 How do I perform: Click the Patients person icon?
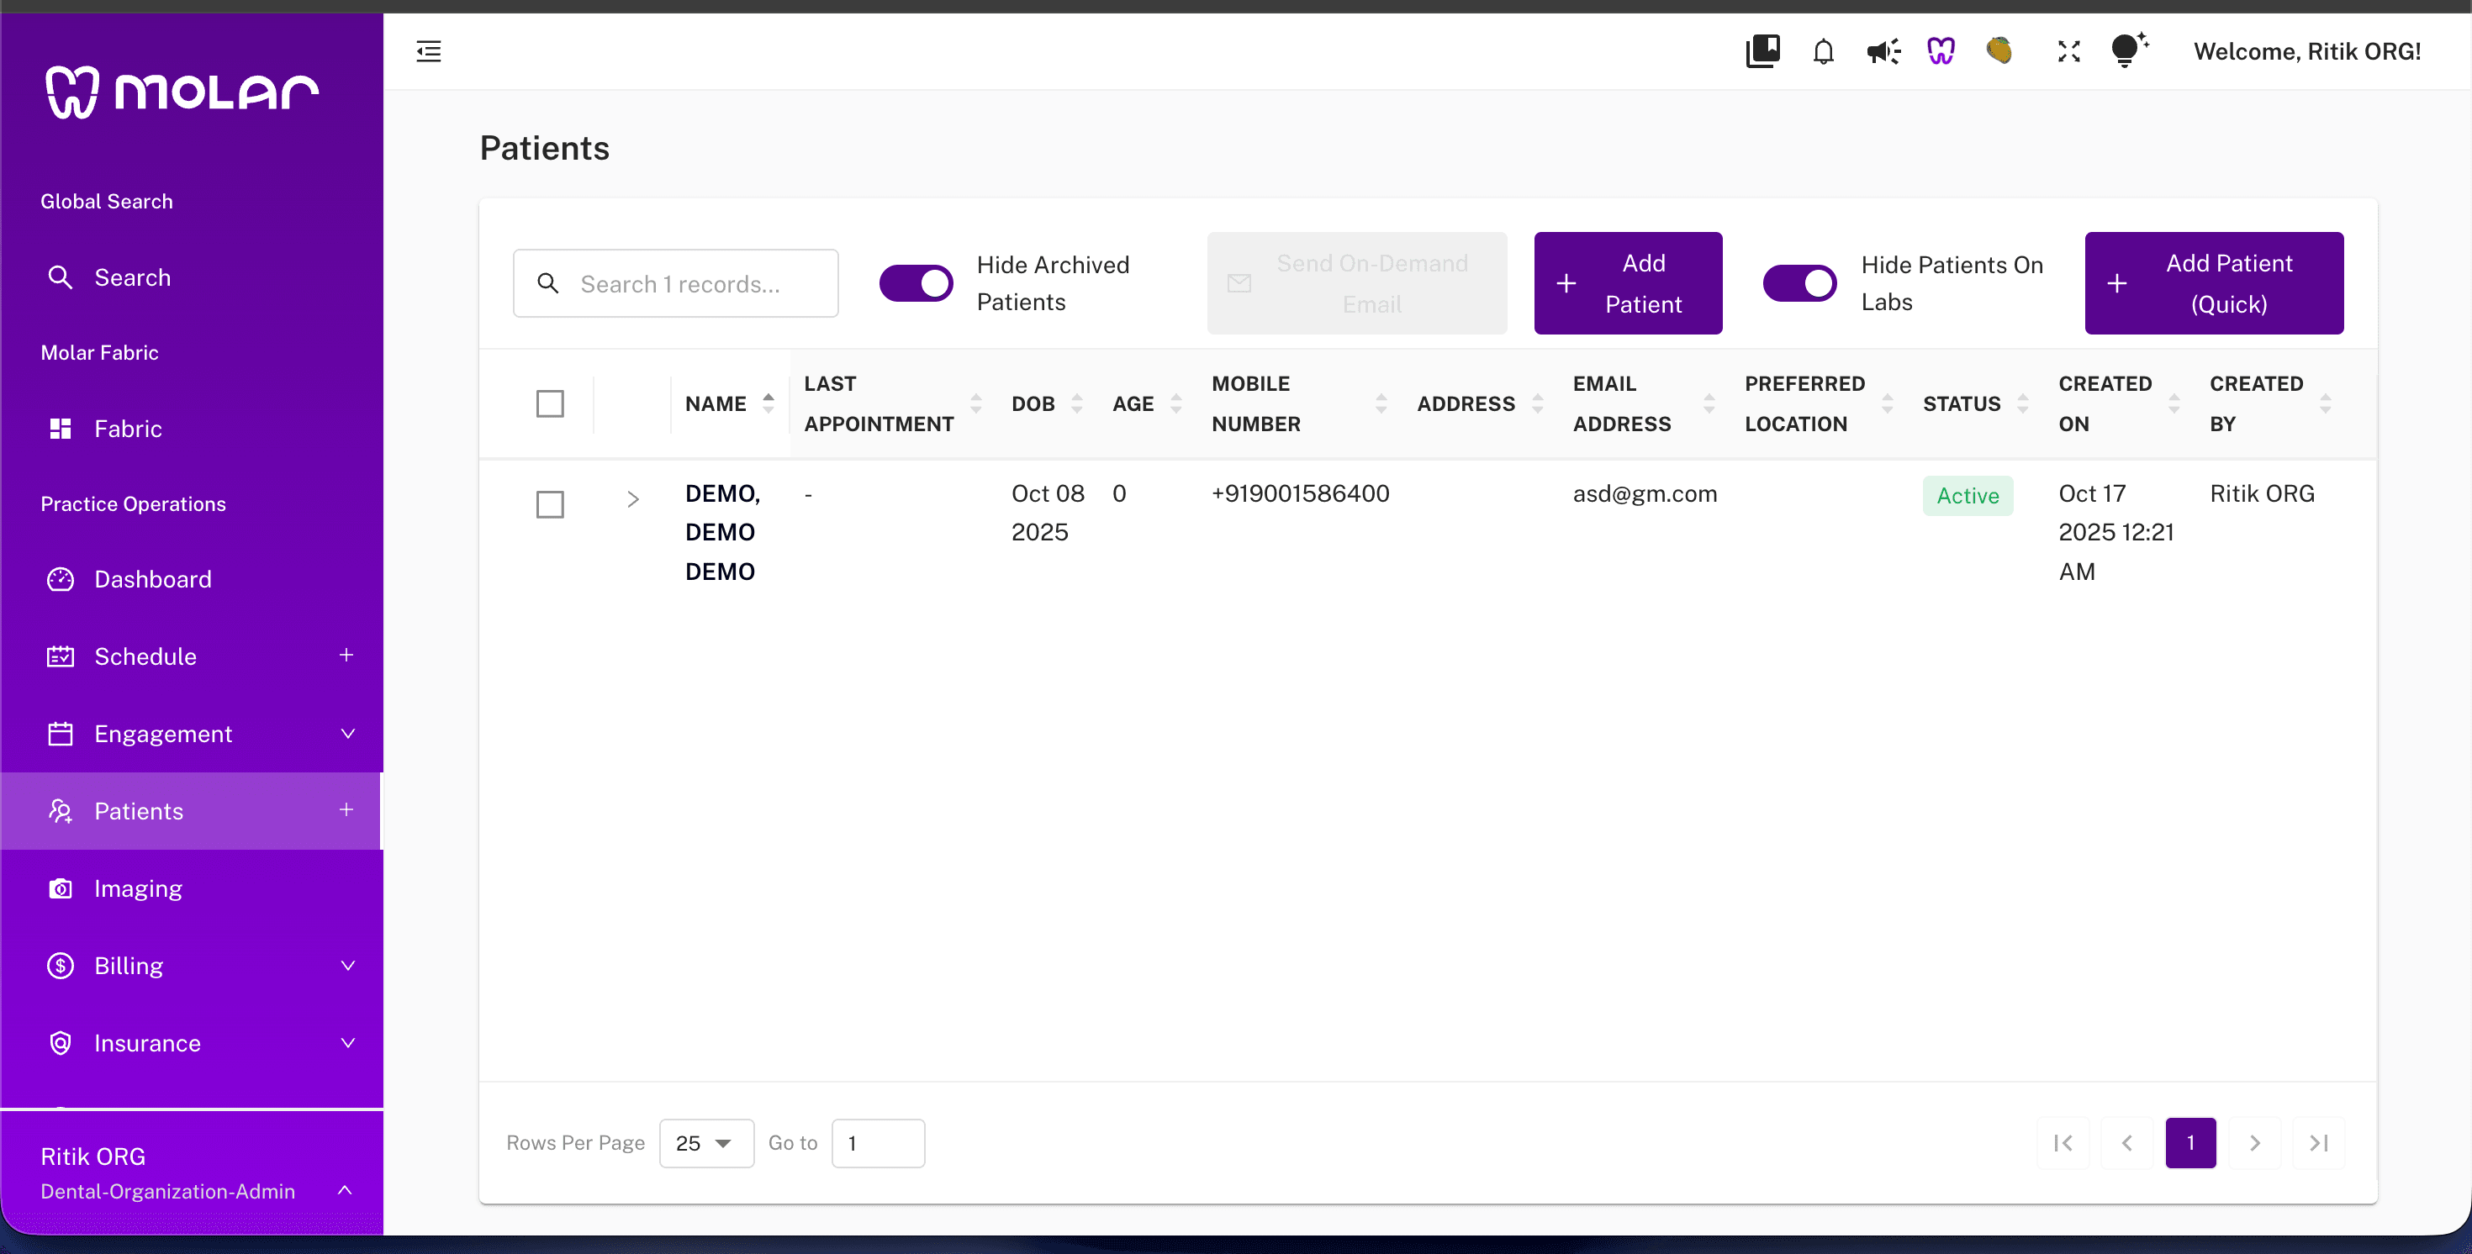pos(61,811)
